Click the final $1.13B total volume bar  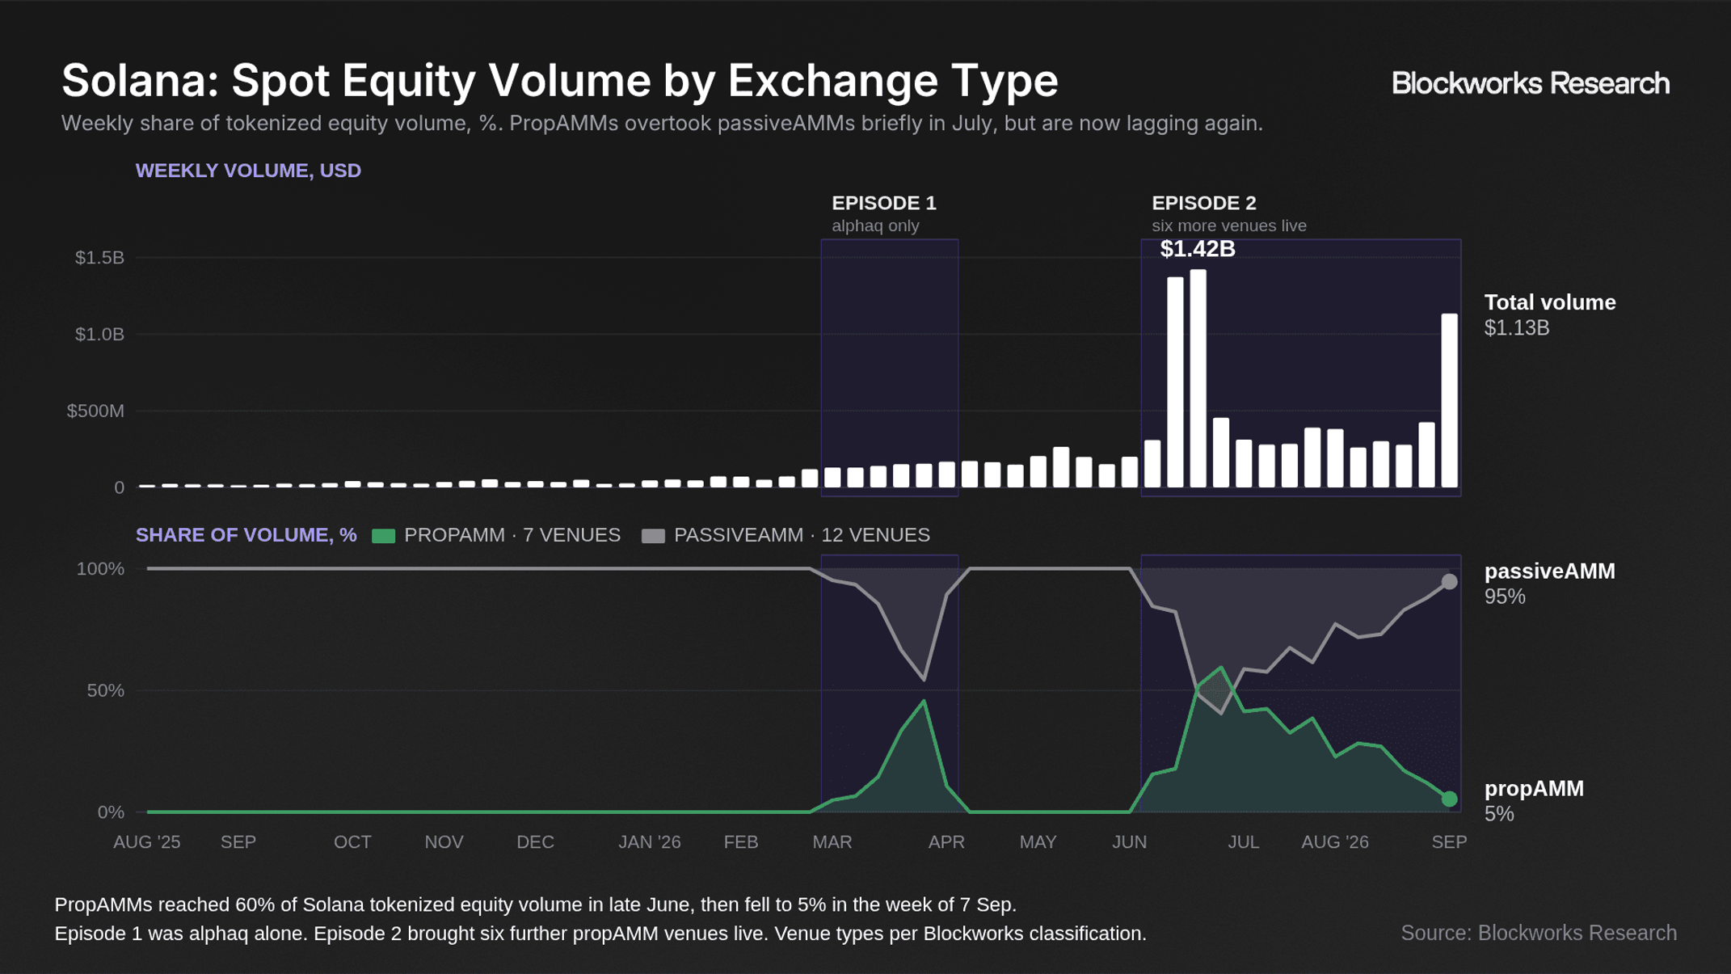point(1450,401)
